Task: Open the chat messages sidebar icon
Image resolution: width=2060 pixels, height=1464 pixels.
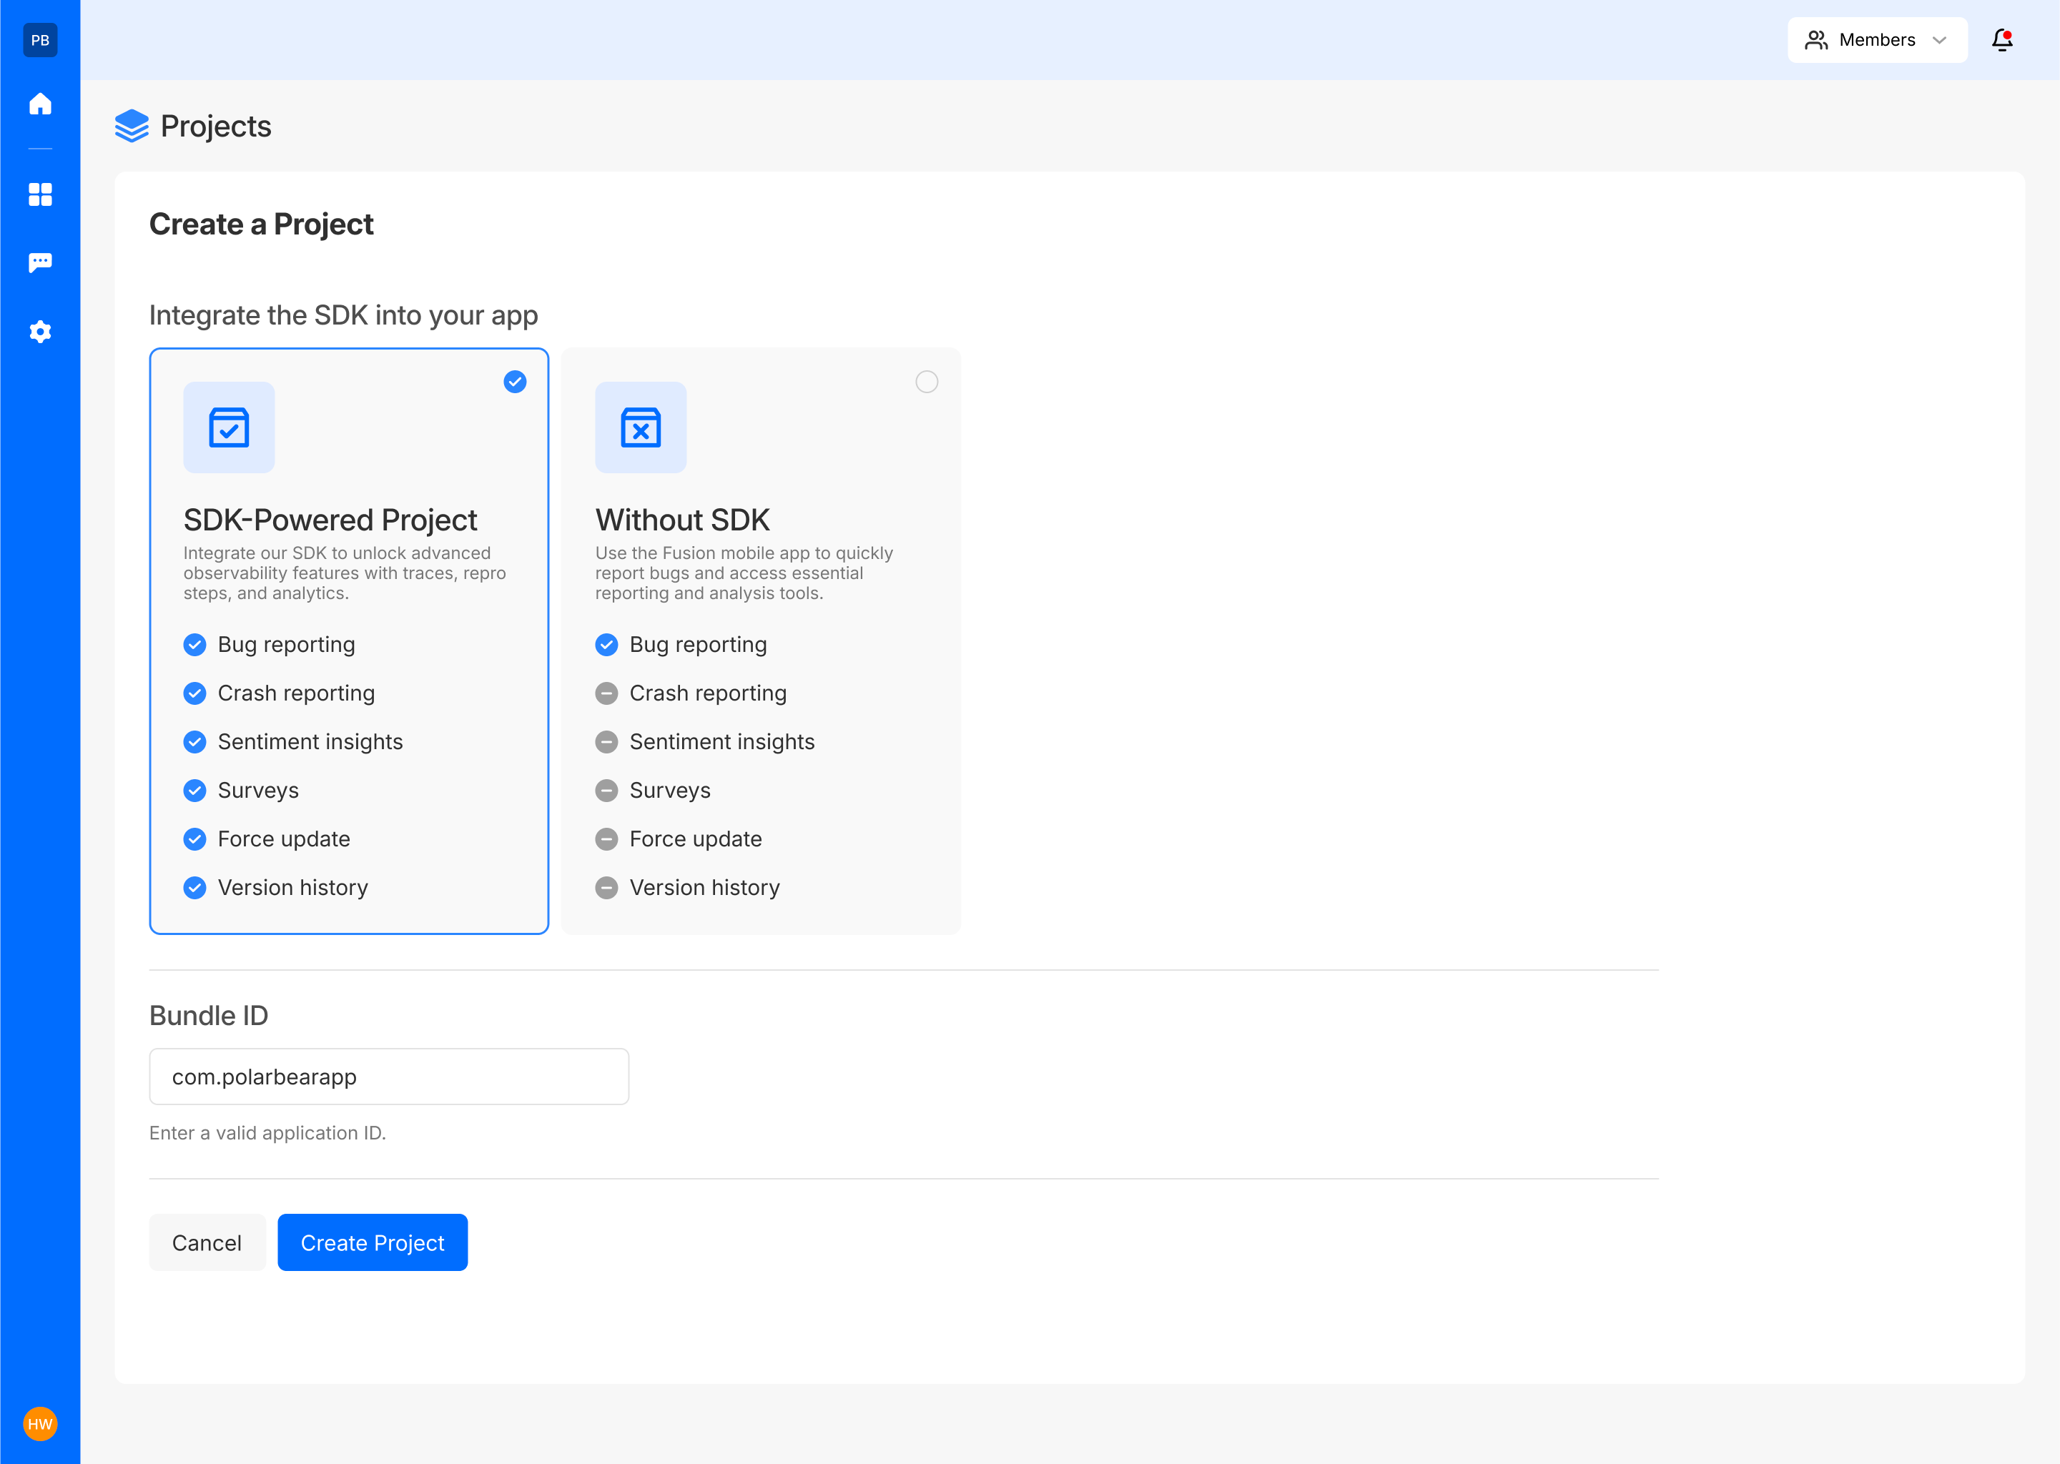Action: pyautogui.click(x=39, y=262)
